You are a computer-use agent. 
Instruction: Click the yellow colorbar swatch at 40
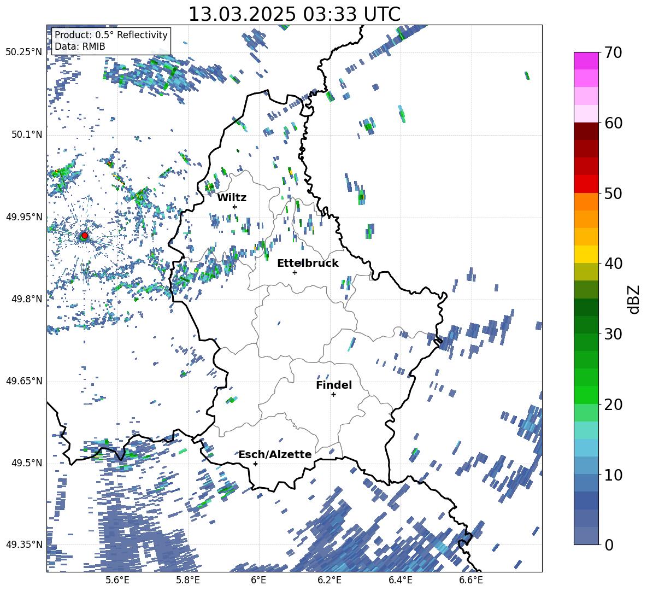(x=586, y=254)
